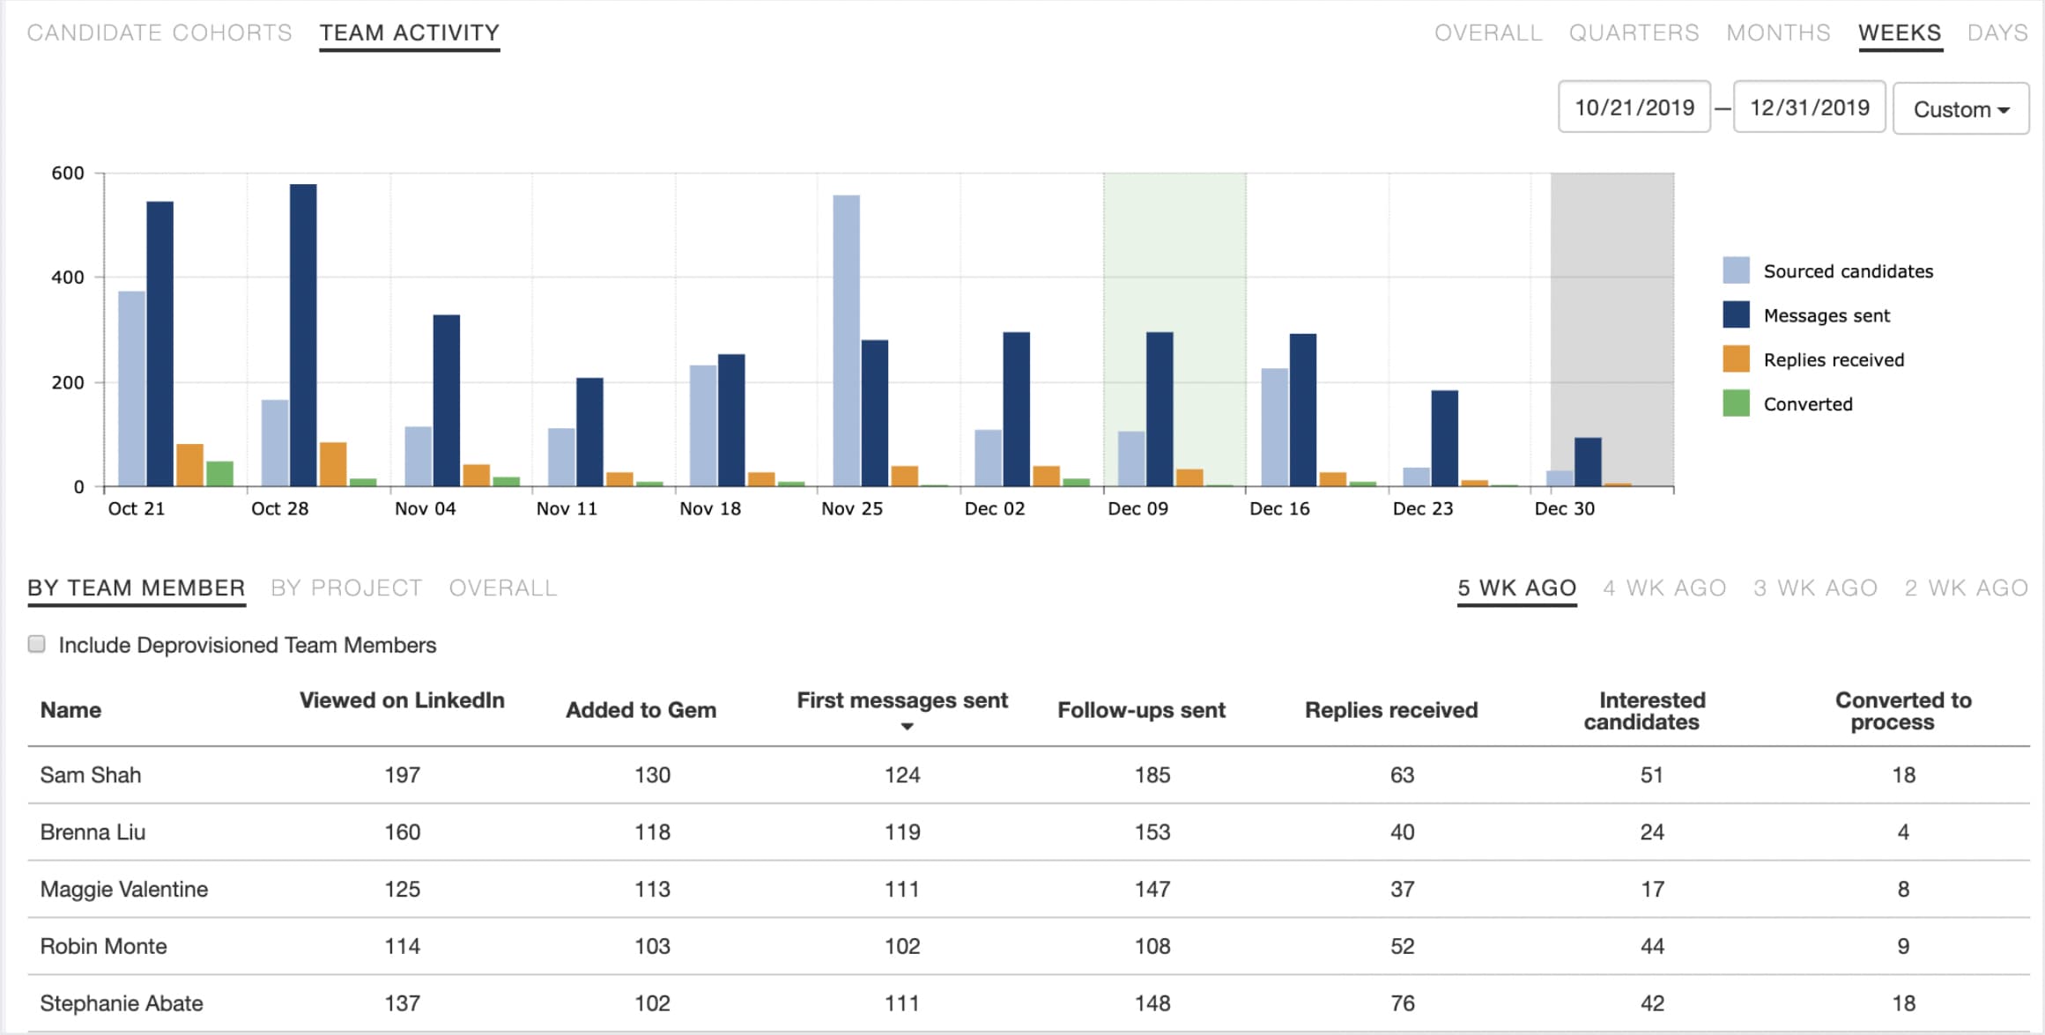This screenshot has width=2045, height=1035.
Task: Edit the 10/21/2019 start date field
Action: tap(1634, 107)
